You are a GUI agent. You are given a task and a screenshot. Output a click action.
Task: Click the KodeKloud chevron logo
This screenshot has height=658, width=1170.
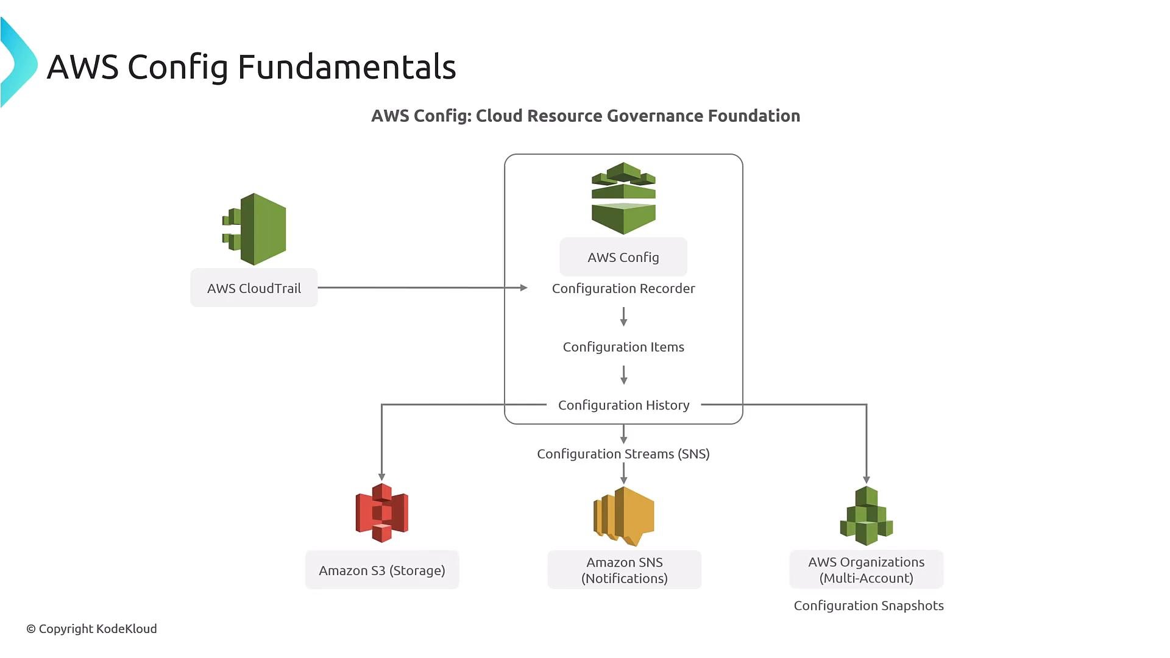[x=19, y=63]
